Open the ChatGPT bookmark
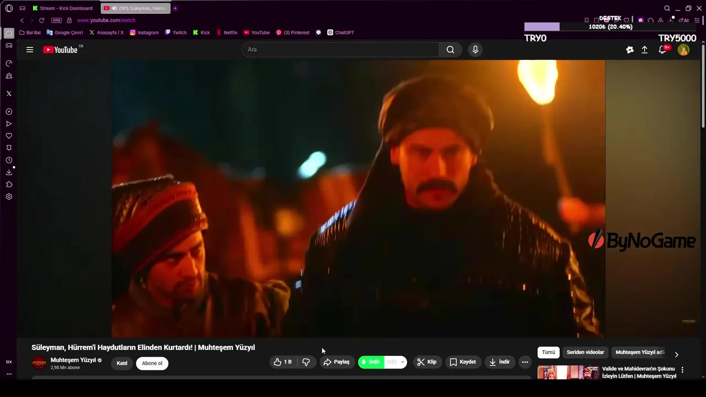 [340, 33]
